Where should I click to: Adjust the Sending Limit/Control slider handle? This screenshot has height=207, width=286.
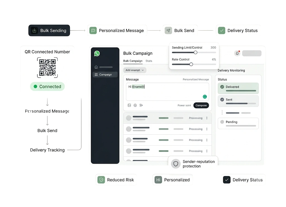click(196, 53)
